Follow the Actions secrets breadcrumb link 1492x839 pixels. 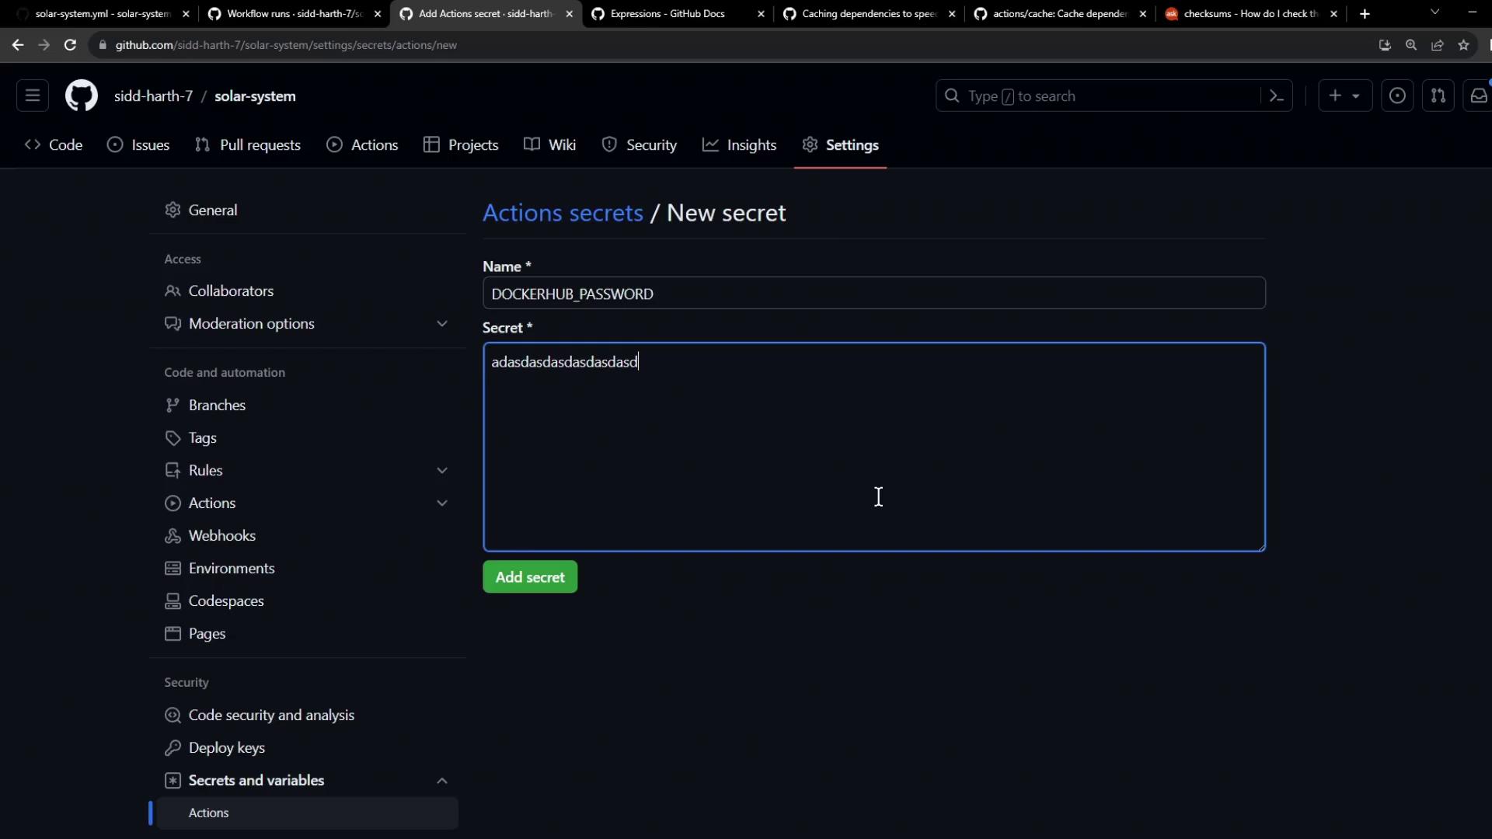[x=563, y=213]
